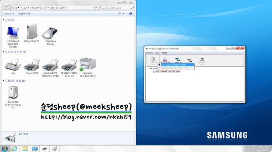
Task: Select MFP Samsung SCX-1570 Series tree item
Action: [168, 71]
